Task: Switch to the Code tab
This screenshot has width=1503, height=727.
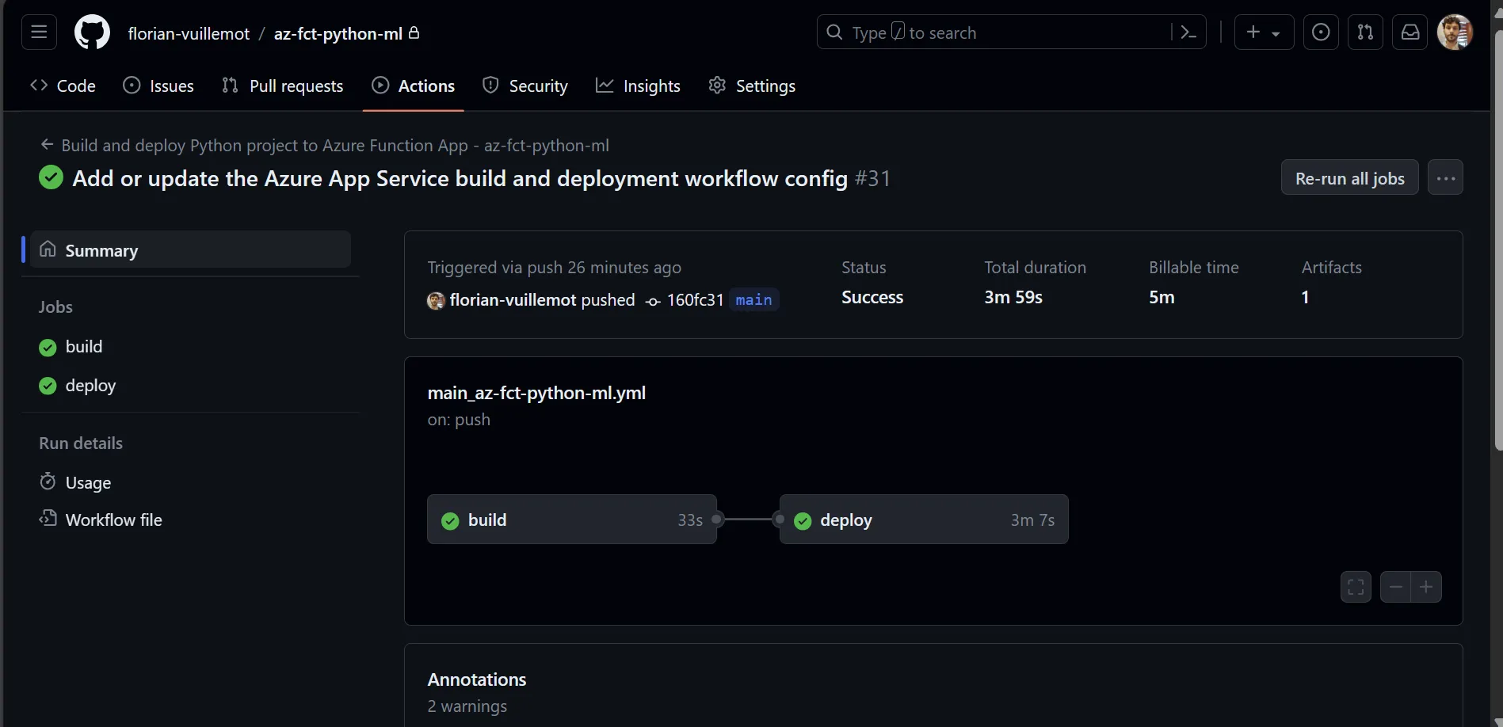Action: click(x=63, y=86)
